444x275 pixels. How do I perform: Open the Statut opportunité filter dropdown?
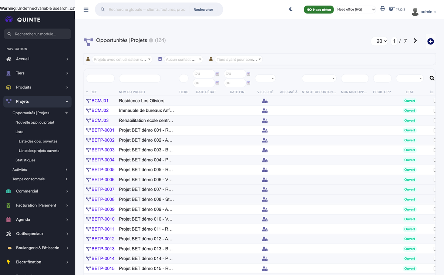pyautogui.click(x=319, y=78)
